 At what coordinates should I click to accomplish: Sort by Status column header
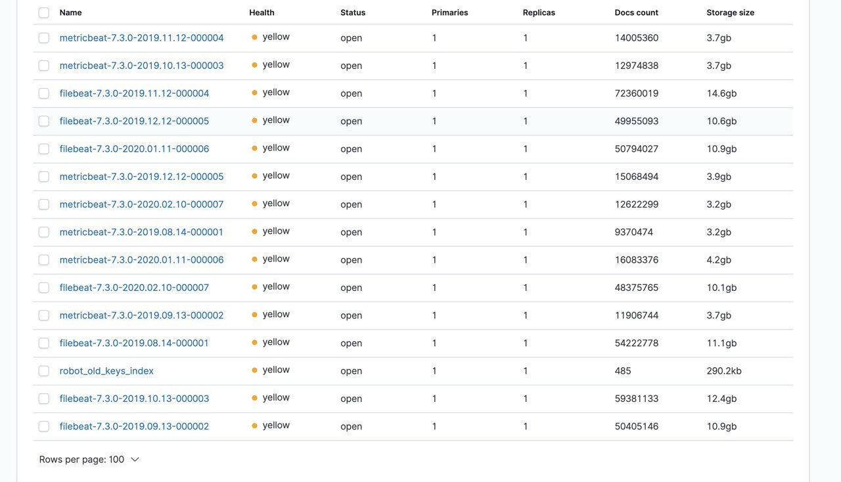[353, 12]
